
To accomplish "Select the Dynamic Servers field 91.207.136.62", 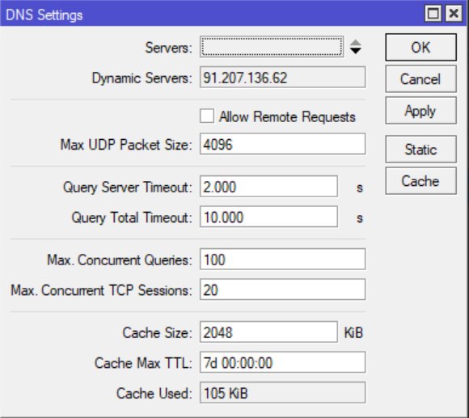I will pos(283,78).
